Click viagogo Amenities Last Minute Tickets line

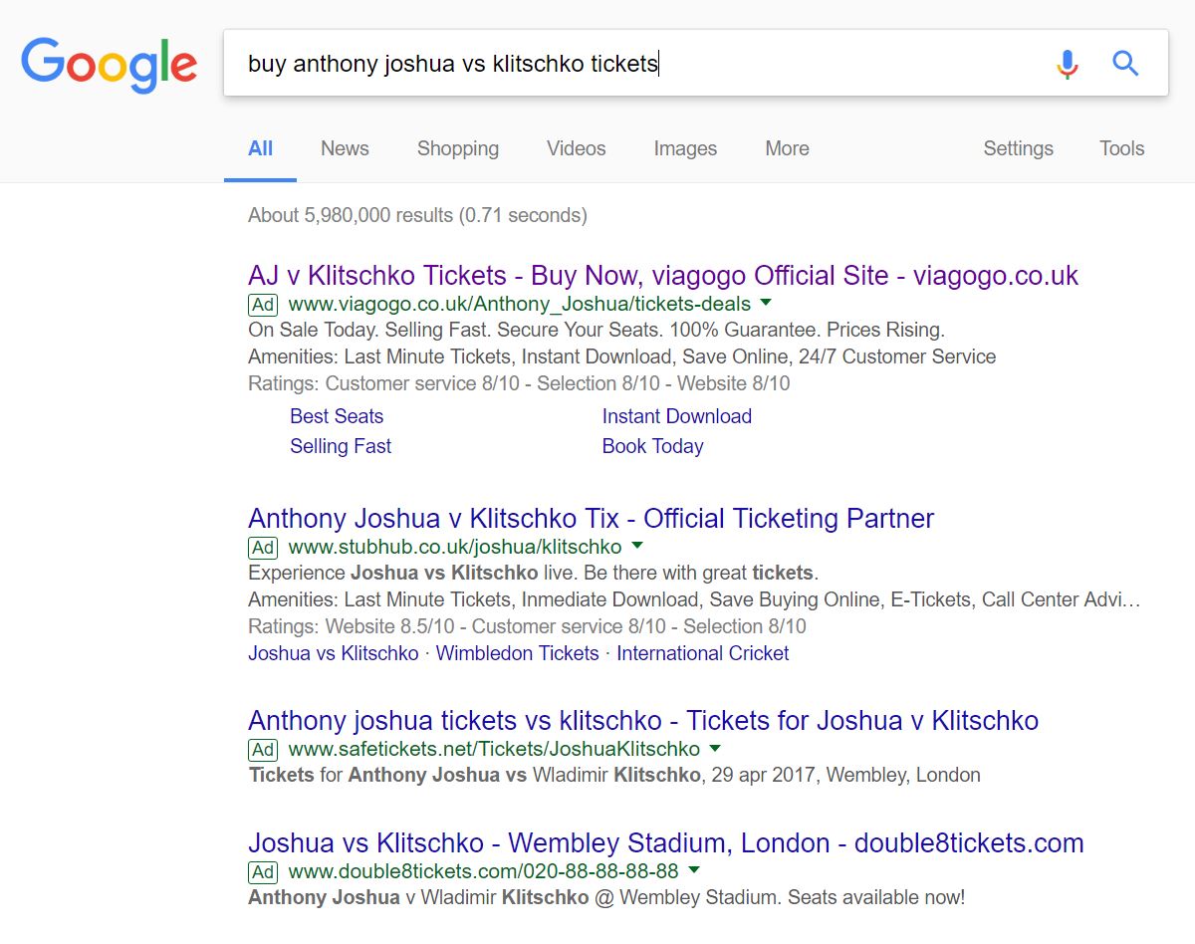[621, 356]
